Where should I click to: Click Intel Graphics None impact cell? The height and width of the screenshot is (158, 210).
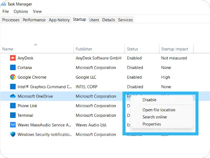166,87
